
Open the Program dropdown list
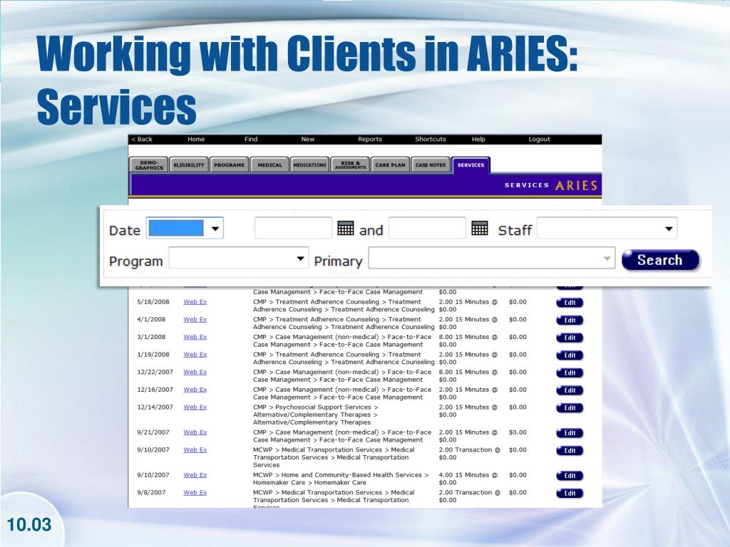[x=238, y=258]
